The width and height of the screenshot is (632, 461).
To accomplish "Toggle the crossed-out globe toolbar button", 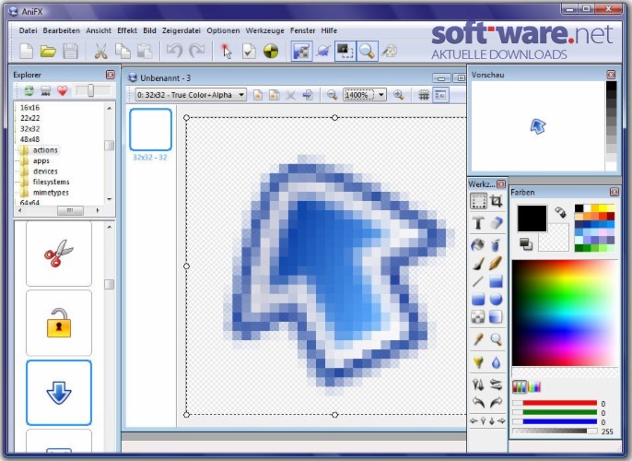I will tap(323, 52).
